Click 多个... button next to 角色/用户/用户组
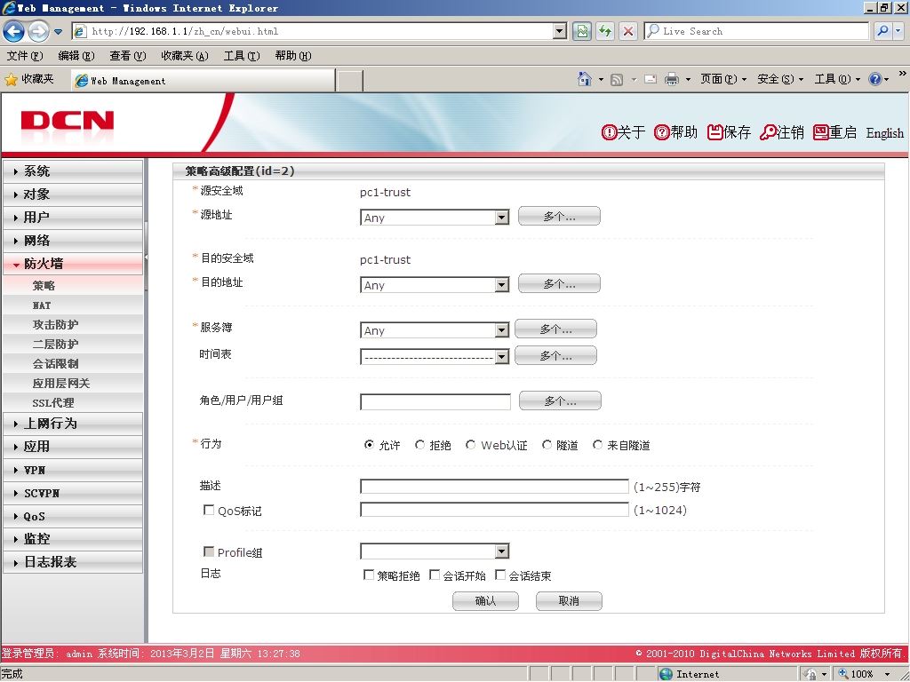910x682 pixels. pos(560,400)
